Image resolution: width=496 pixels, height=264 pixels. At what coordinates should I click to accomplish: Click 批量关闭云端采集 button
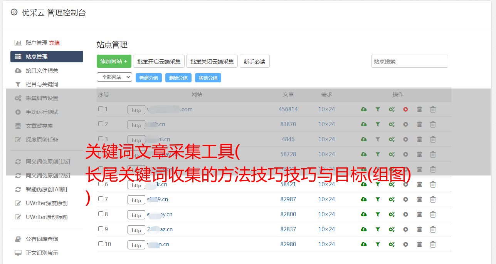point(212,61)
